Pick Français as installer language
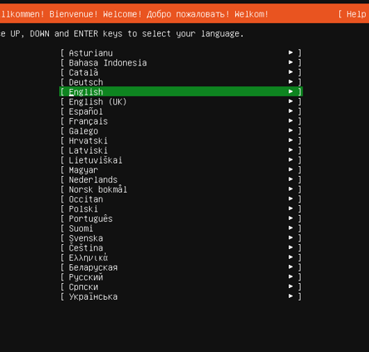 point(181,121)
